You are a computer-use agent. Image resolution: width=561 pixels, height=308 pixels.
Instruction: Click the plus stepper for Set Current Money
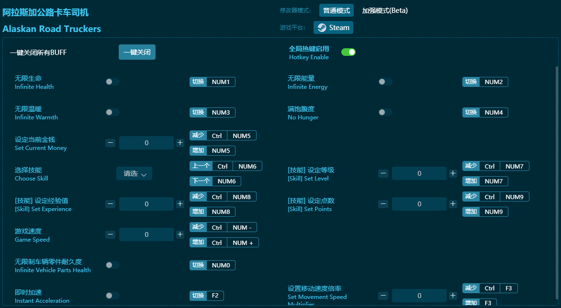(x=180, y=143)
